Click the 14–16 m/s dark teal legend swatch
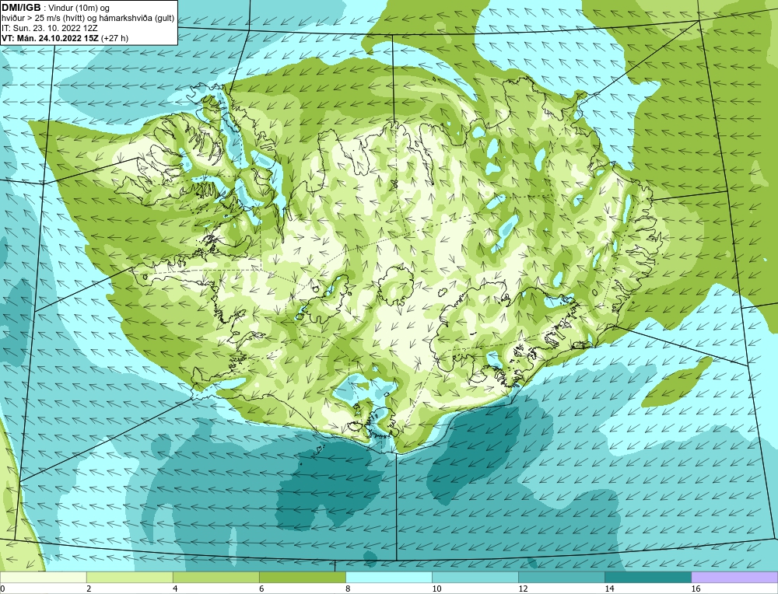778x594 pixels. (647, 577)
